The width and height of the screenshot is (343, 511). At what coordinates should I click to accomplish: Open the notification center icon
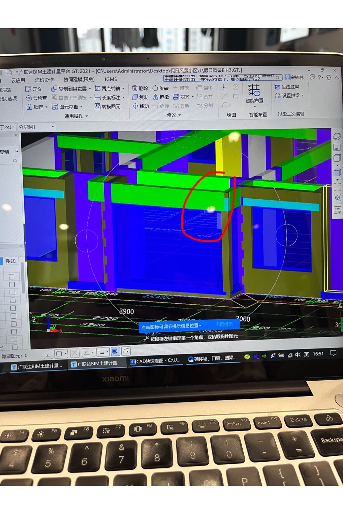[333, 353]
